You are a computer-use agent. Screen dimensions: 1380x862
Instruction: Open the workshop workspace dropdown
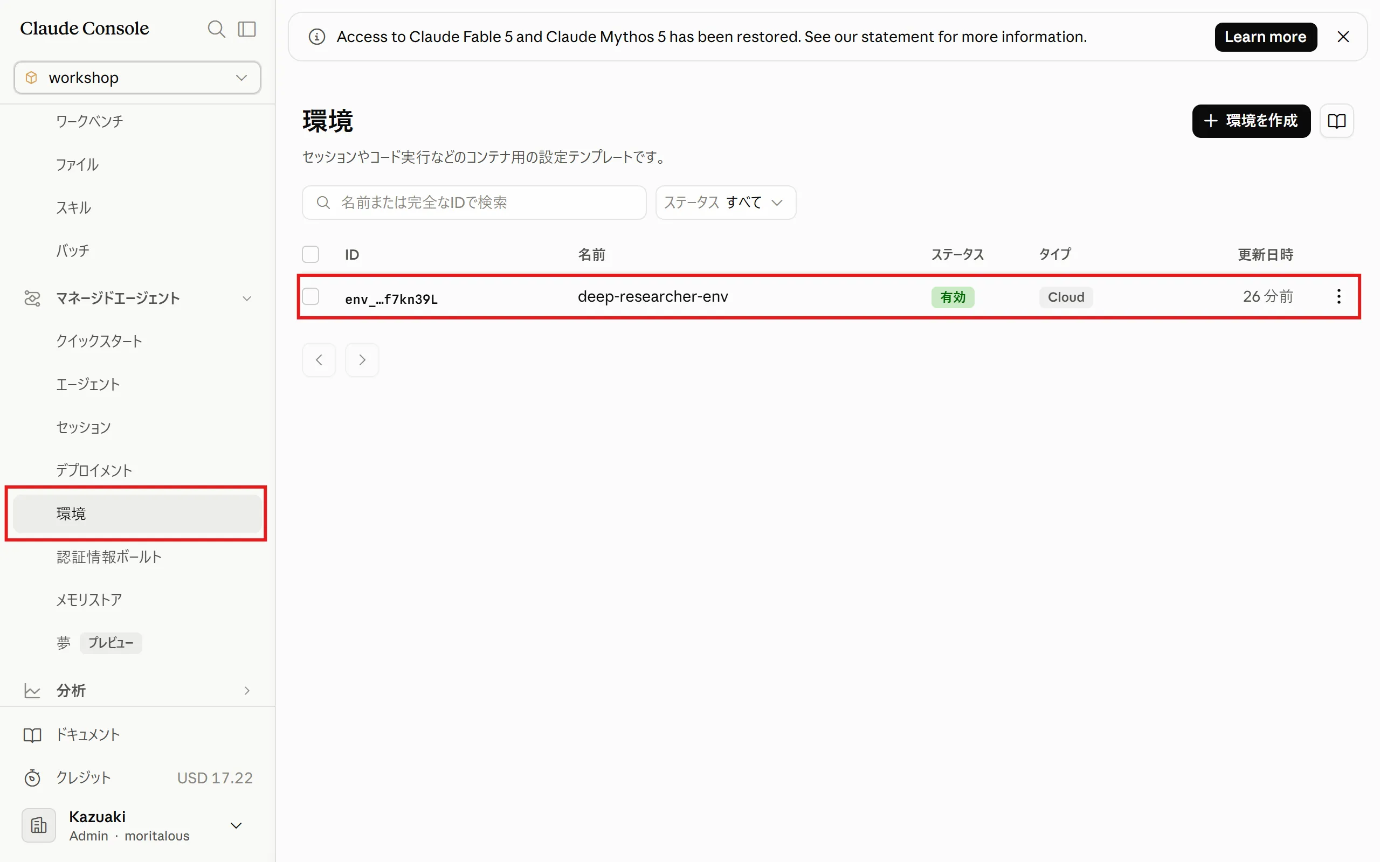pos(137,78)
